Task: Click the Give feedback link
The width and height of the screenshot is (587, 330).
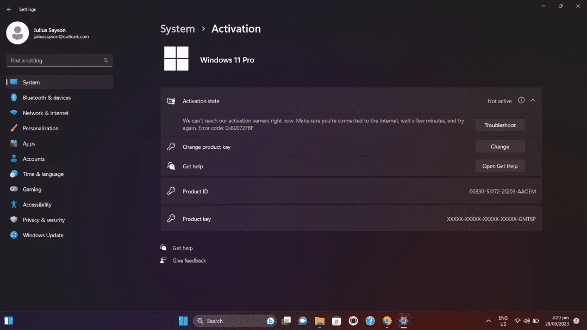Action: point(189,261)
